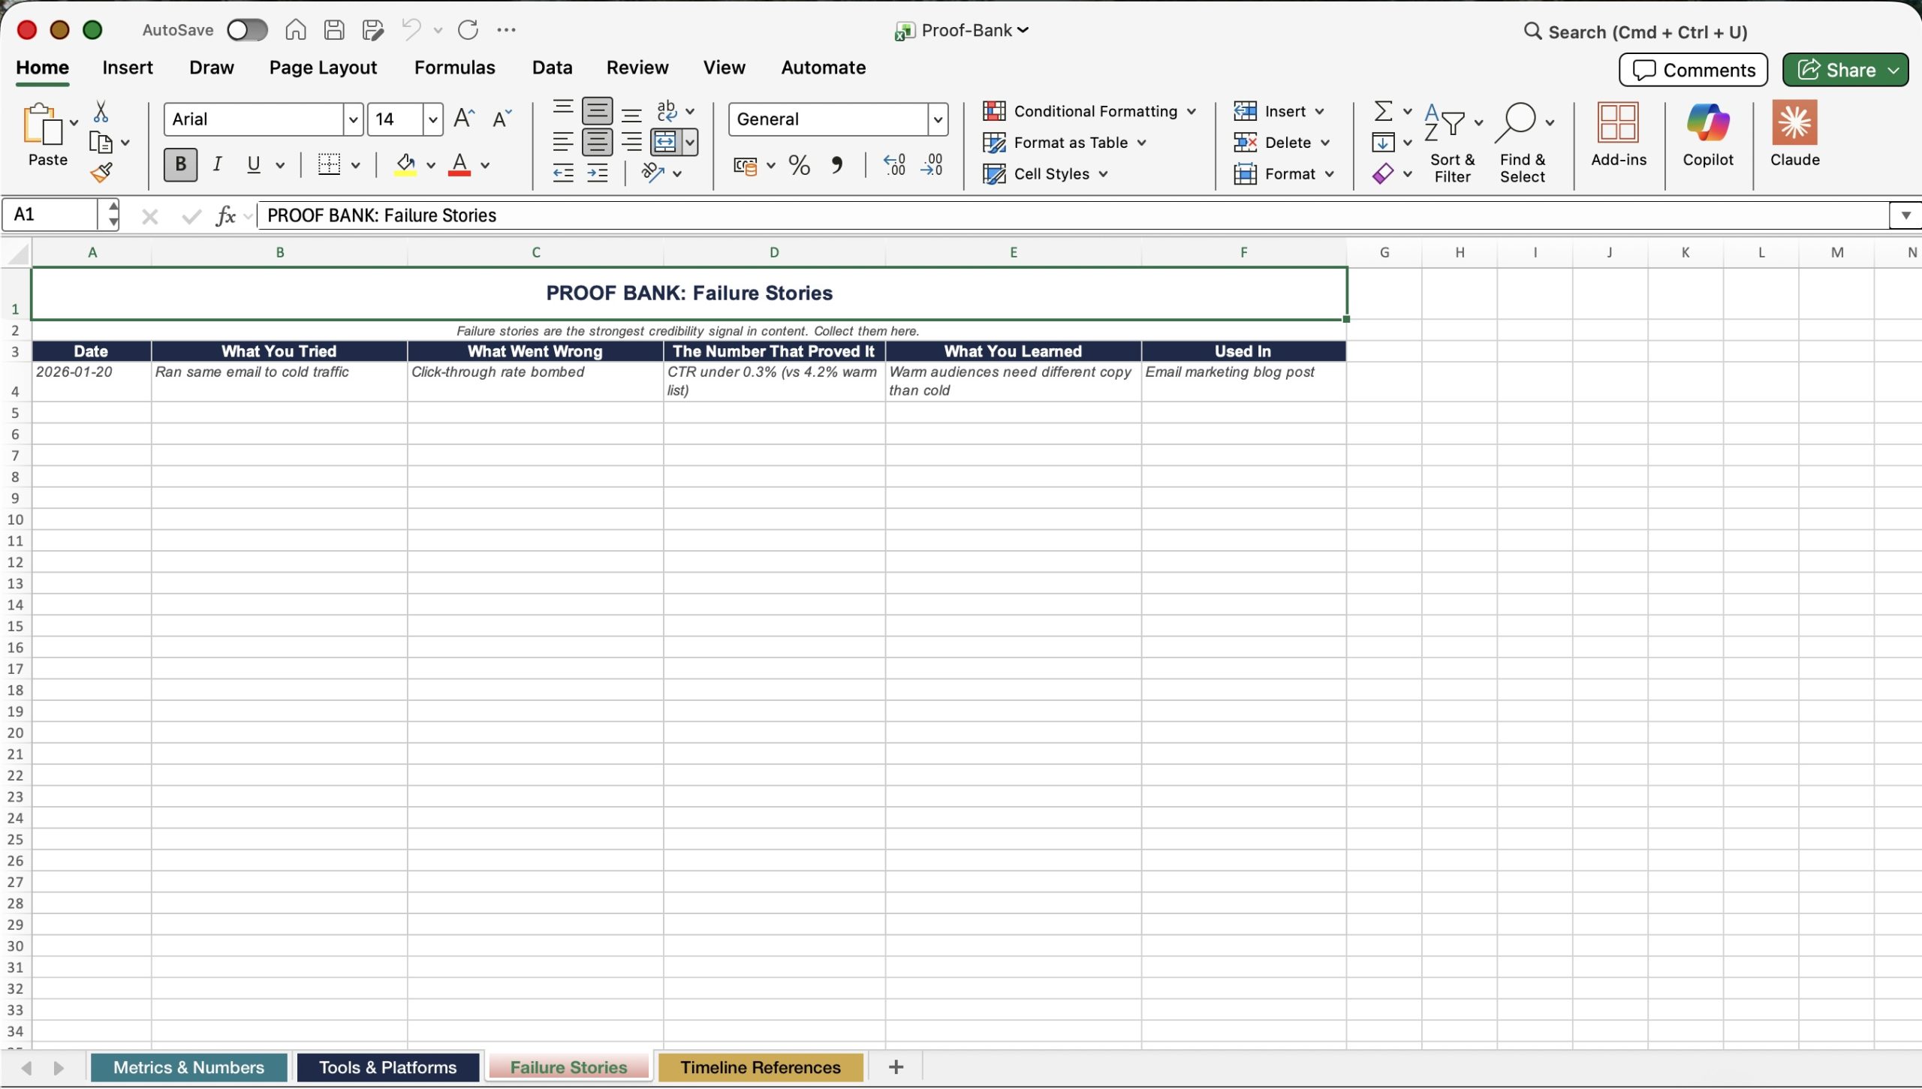Image resolution: width=1922 pixels, height=1089 pixels.
Task: Toggle Bold formatting
Action: [x=180, y=164]
